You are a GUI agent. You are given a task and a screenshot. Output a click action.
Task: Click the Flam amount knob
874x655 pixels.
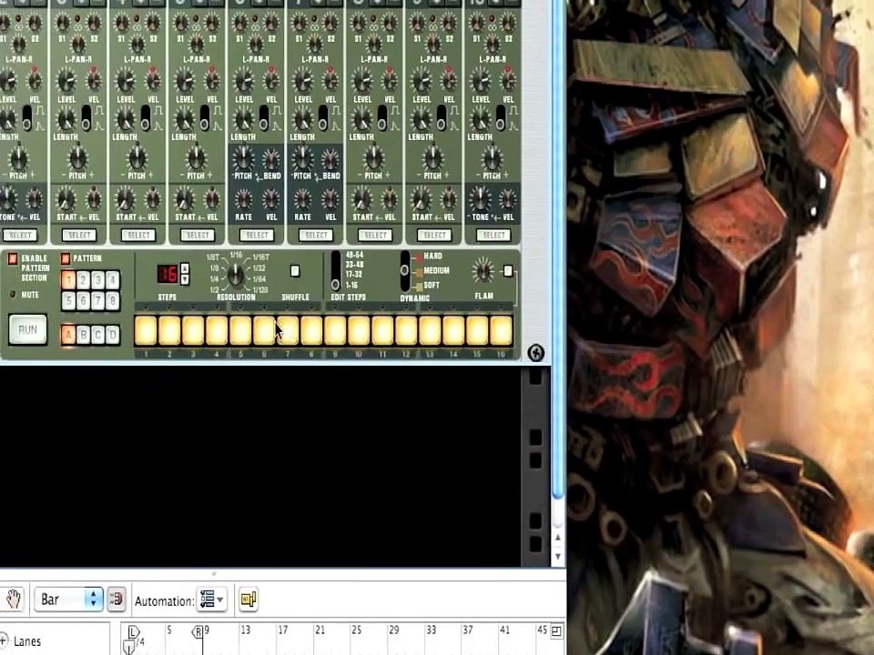point(483,271)
